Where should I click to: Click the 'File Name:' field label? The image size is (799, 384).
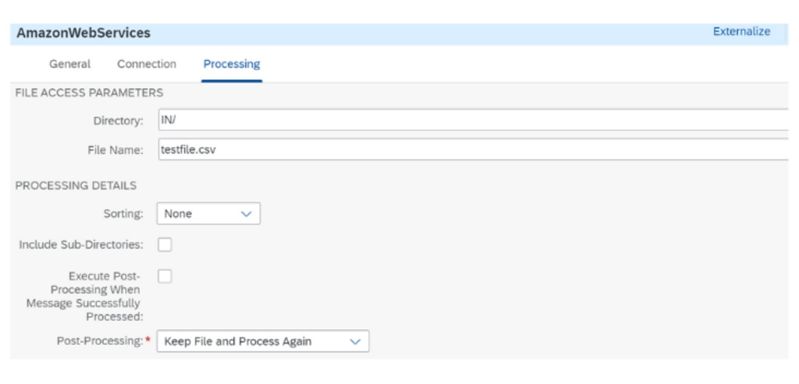[115, 151]
